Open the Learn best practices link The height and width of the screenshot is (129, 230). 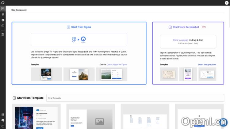pyautogui.click(x=207, y=65)
